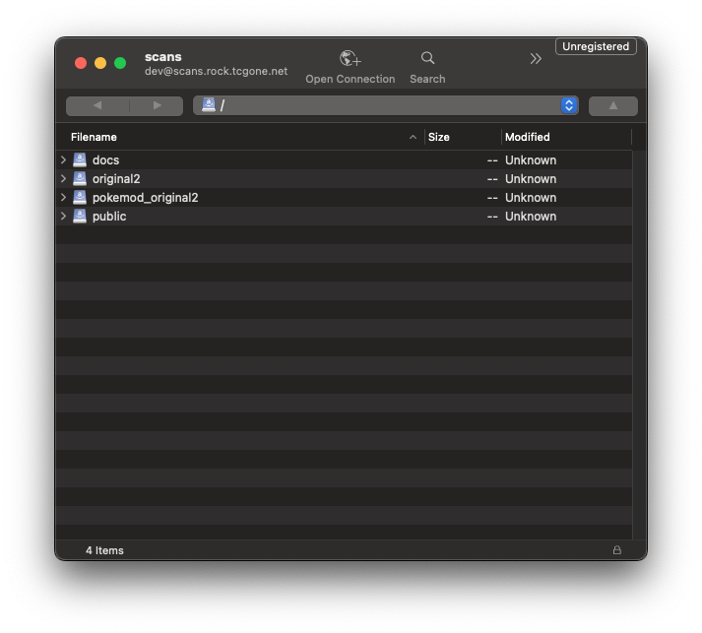The width and height of the screenshot is (702, 633).
Task: Show more toolbar items via double chevron
Action: click(x=536, y=59)
